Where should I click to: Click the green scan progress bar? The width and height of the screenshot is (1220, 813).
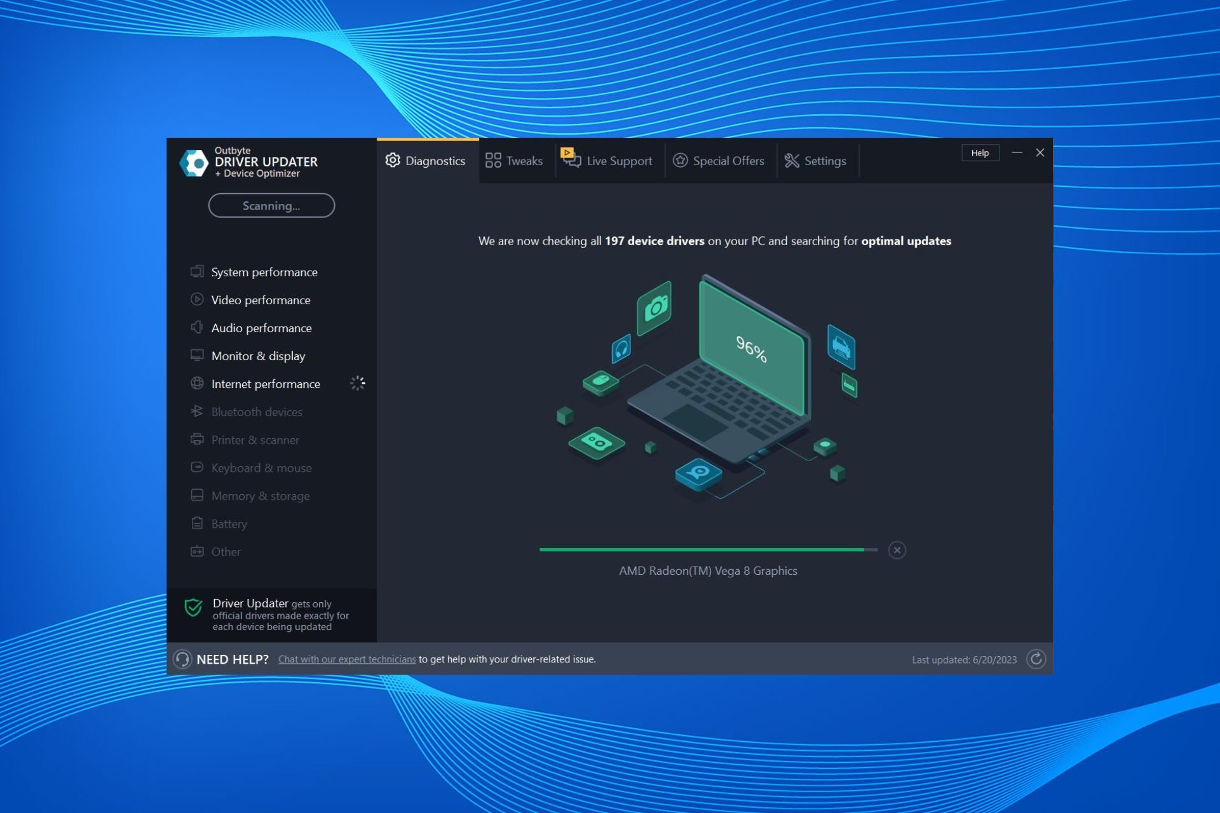[708, 549]
